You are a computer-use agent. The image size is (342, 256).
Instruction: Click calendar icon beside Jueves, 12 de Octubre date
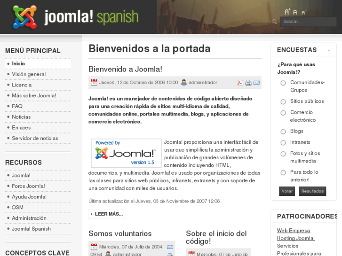point(94,82)
